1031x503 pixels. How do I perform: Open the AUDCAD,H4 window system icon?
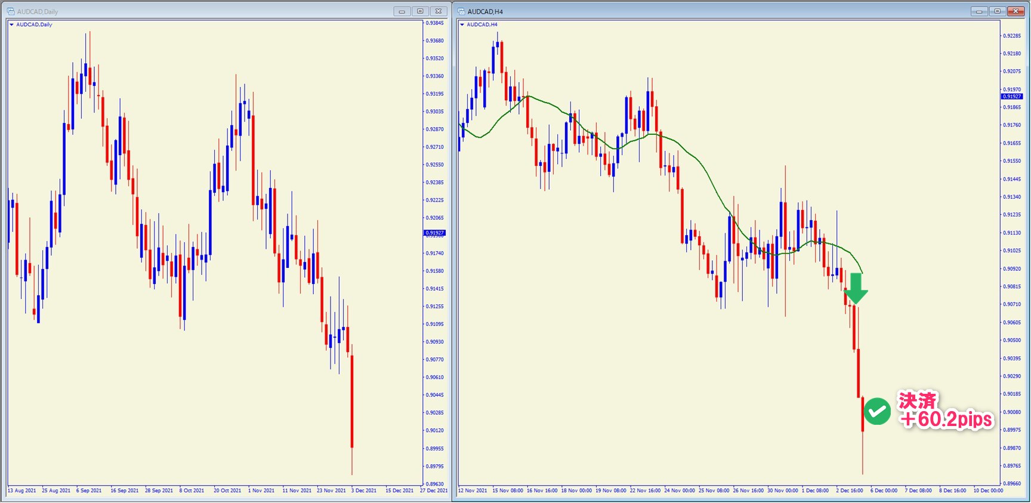point(461,11)
